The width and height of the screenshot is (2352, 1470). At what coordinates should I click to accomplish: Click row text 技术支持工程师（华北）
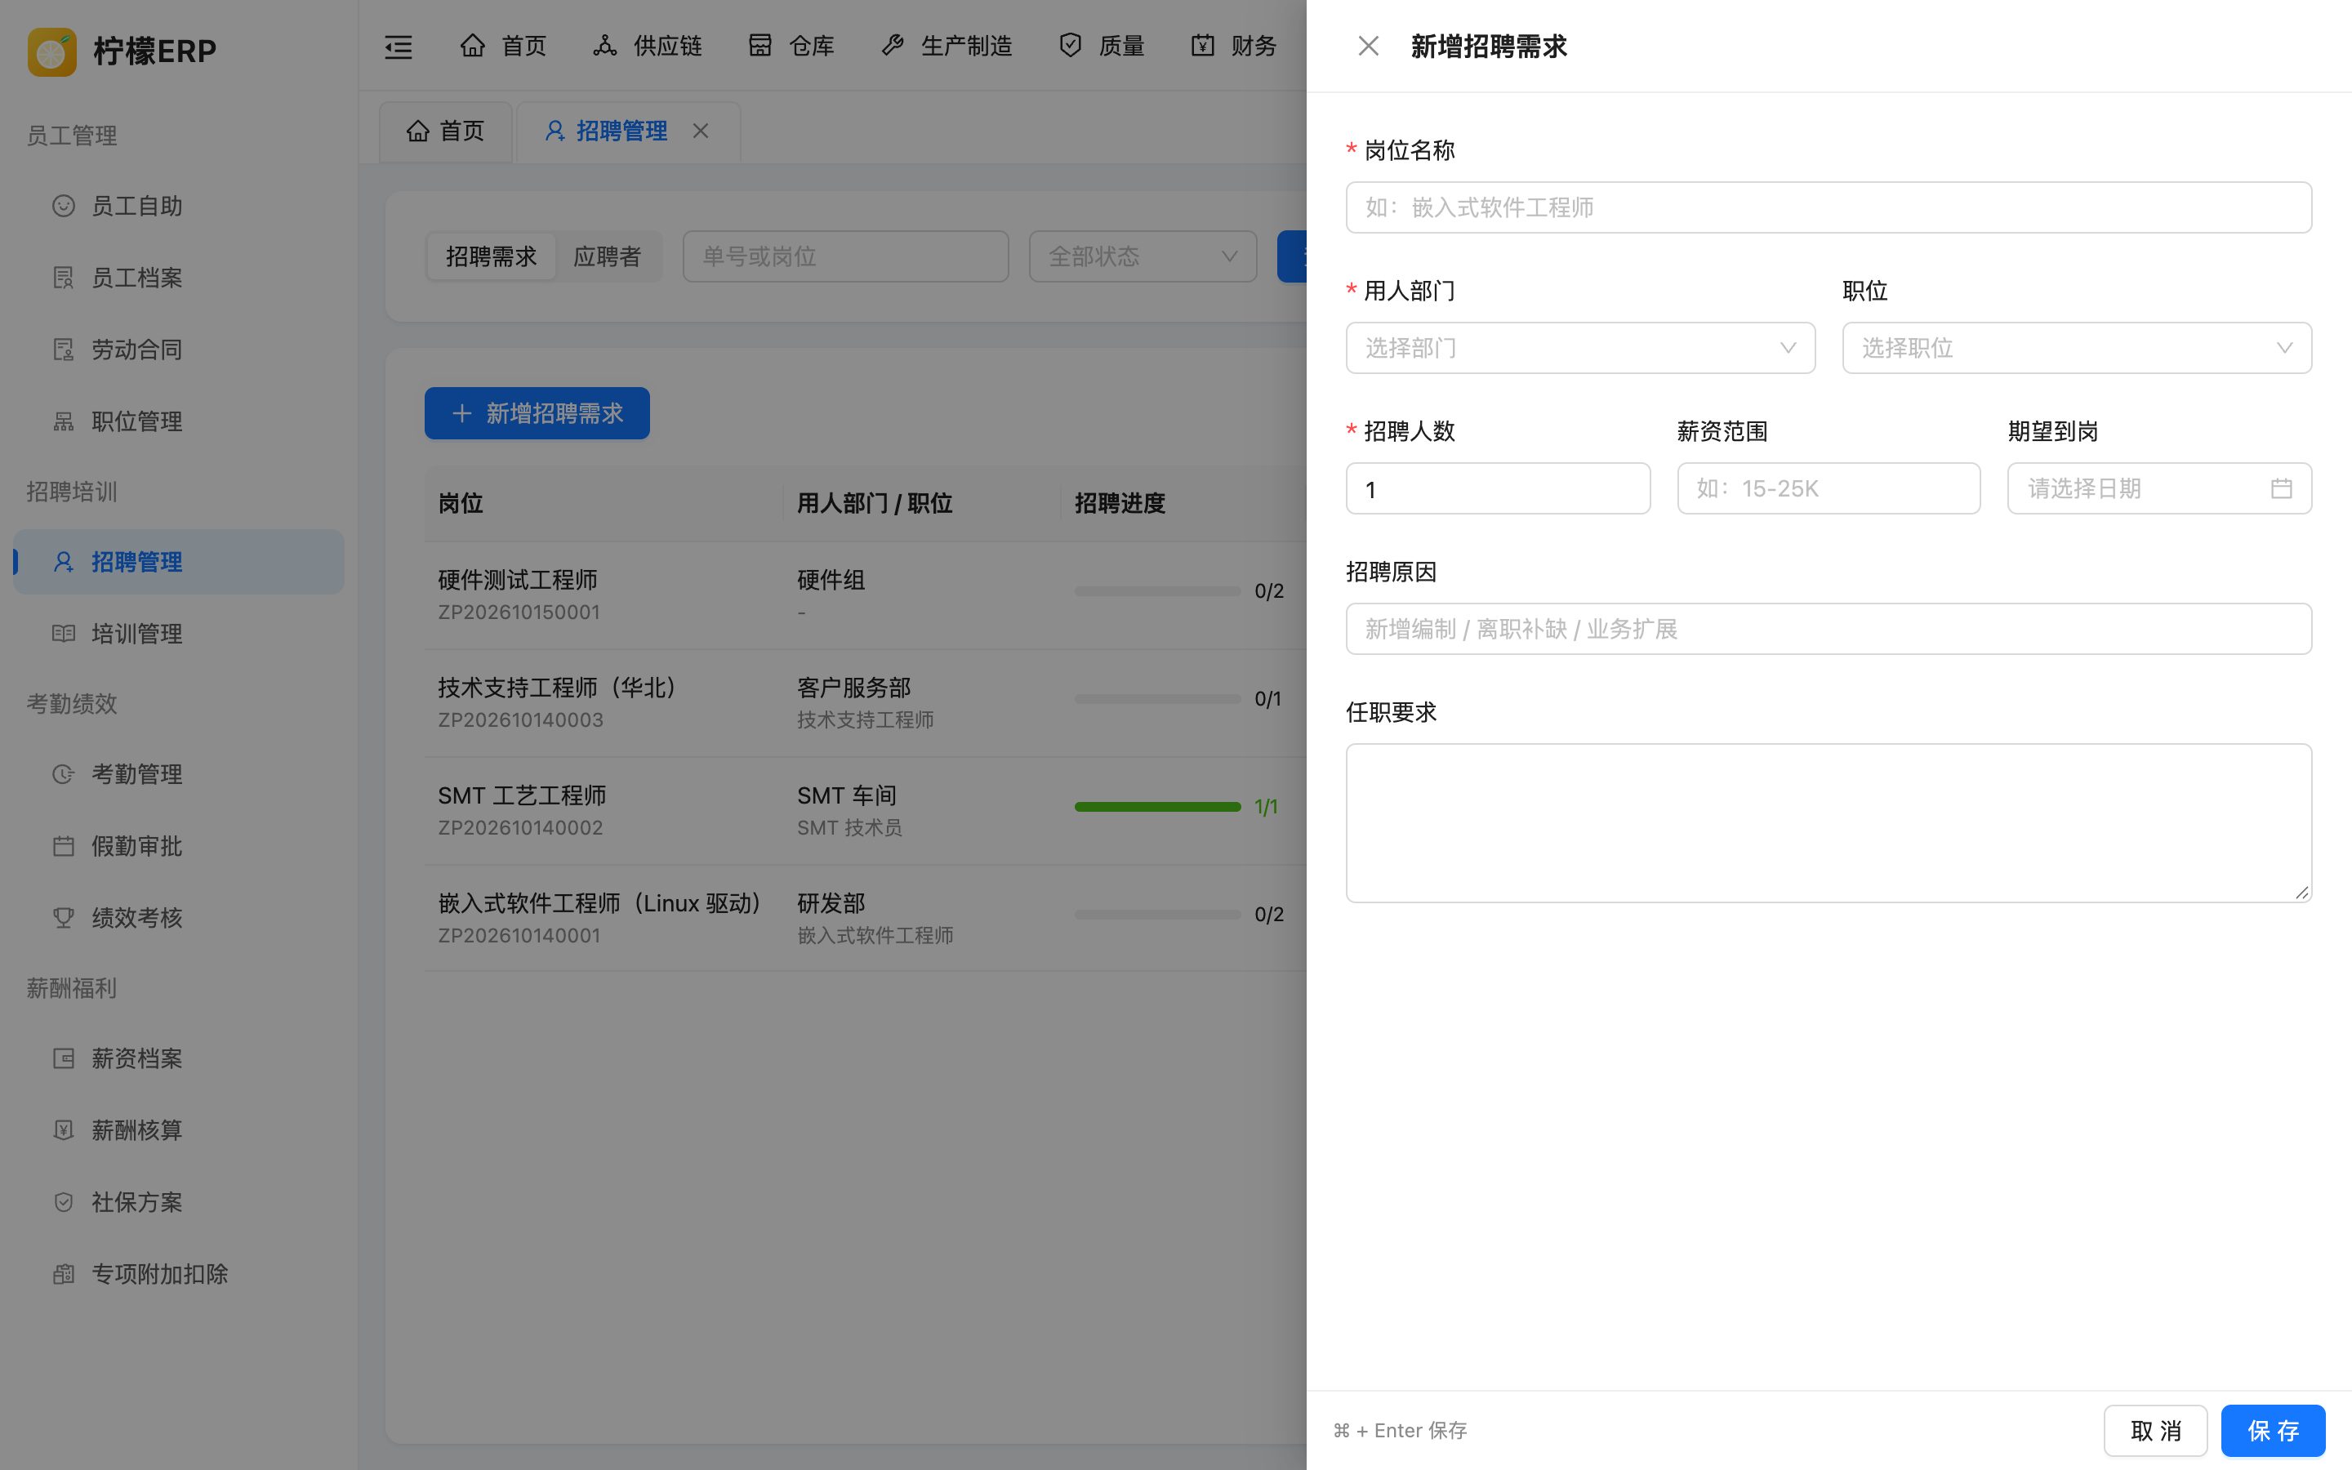tap(557, 688)
